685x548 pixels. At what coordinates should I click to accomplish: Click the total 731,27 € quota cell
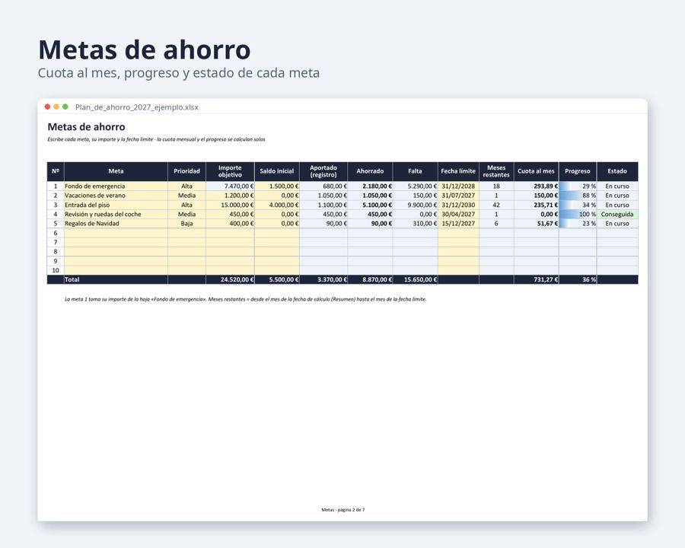pyautogui.click(x=536, y=279)
